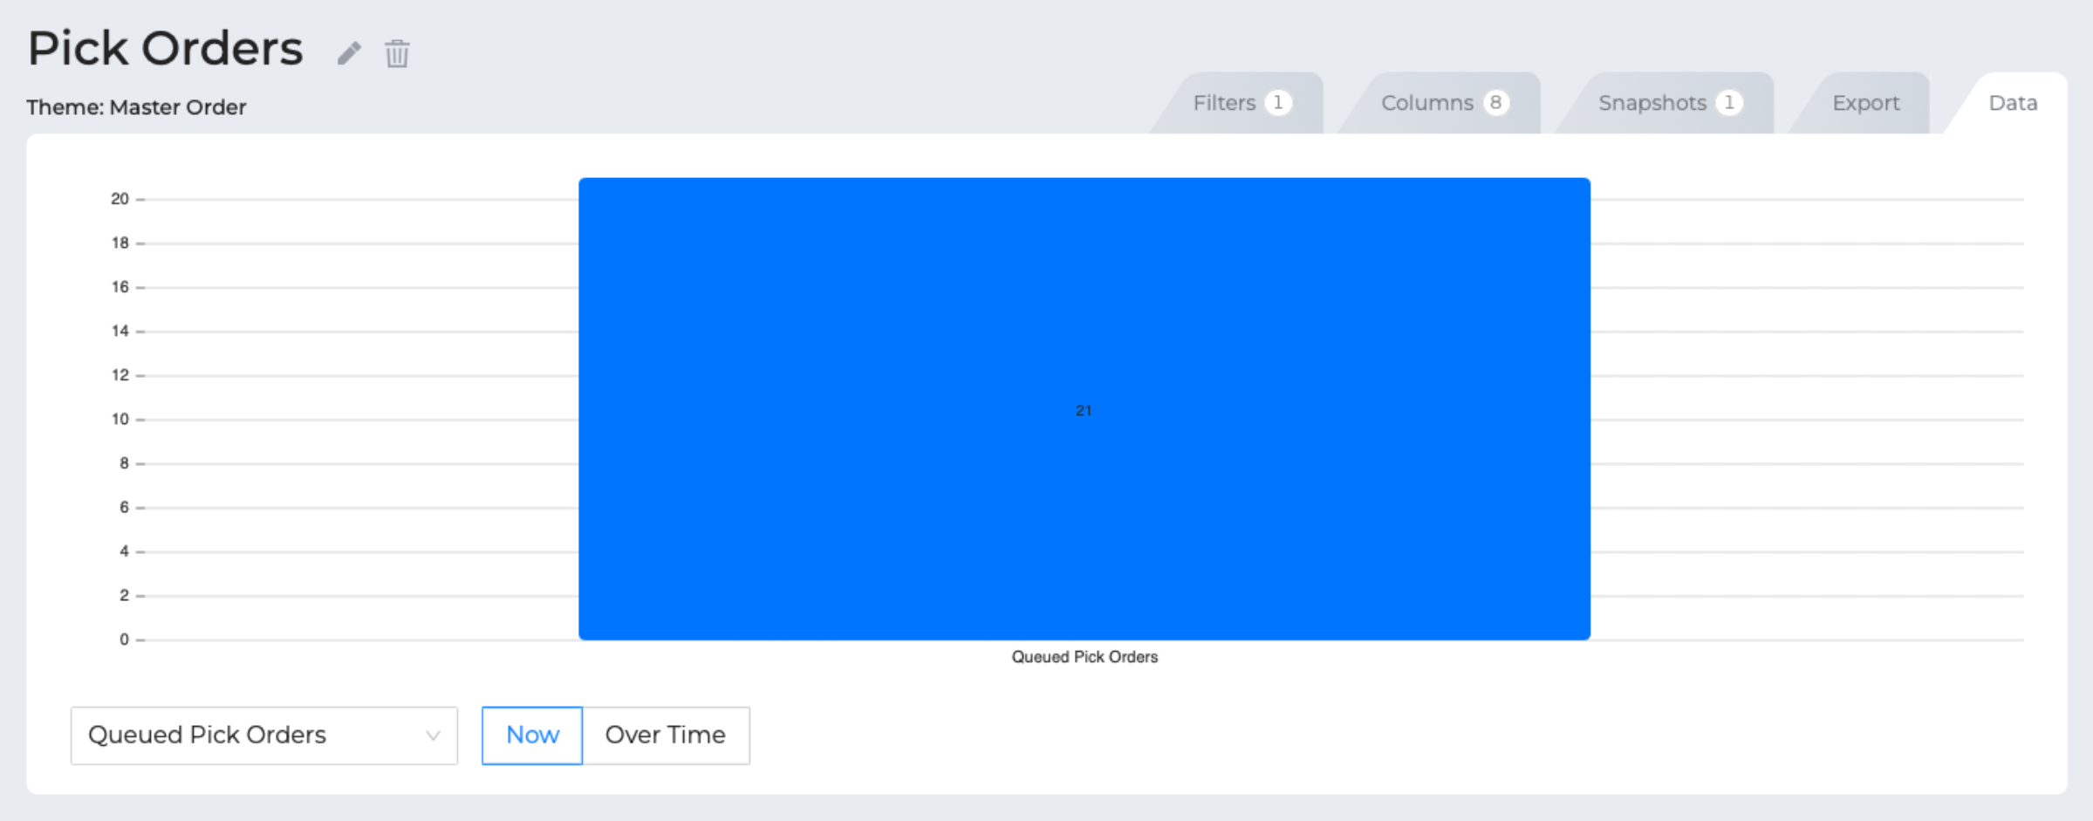Click the y-axis label 0
The width and height of the screenshot is (2093, 821).
coord(124,640)
